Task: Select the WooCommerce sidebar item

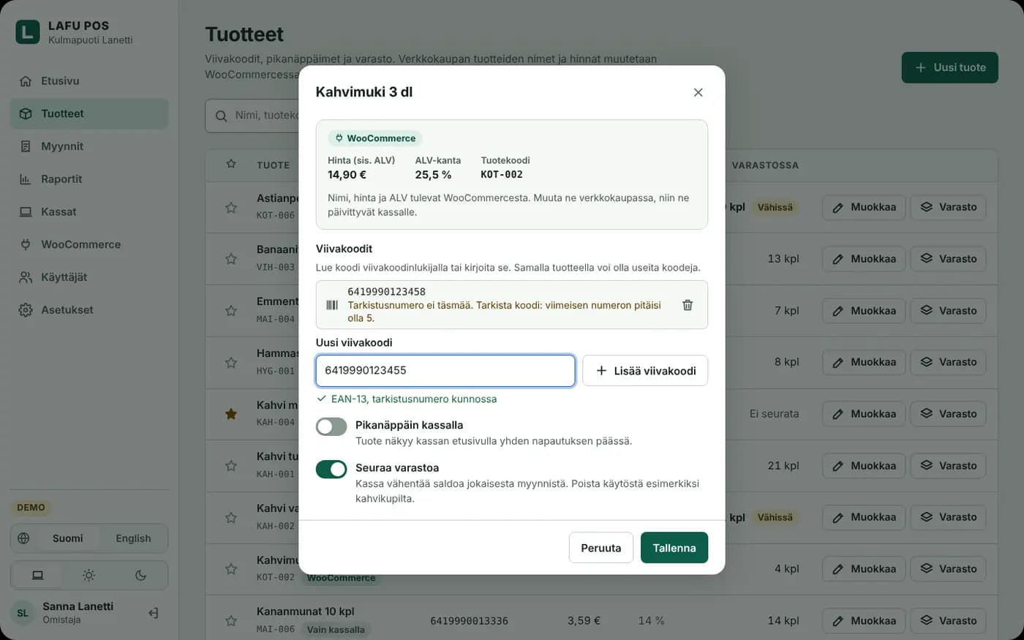Action: click(89, 244)
